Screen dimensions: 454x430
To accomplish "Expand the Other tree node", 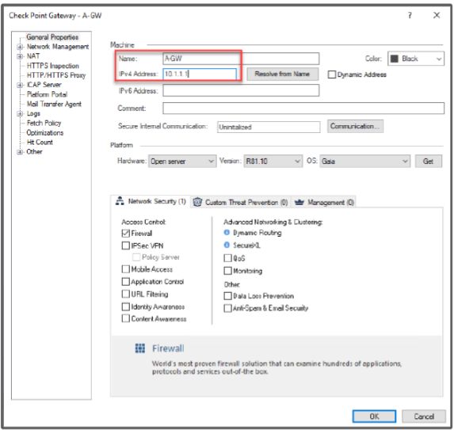I will click(x=20, y=151).
